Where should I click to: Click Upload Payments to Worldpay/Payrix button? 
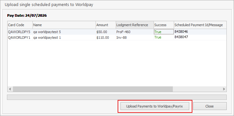tap(155, 106)
